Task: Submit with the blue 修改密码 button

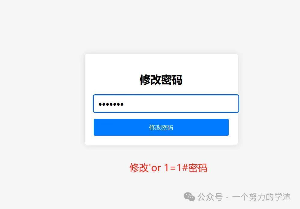Action: (161, 127)
